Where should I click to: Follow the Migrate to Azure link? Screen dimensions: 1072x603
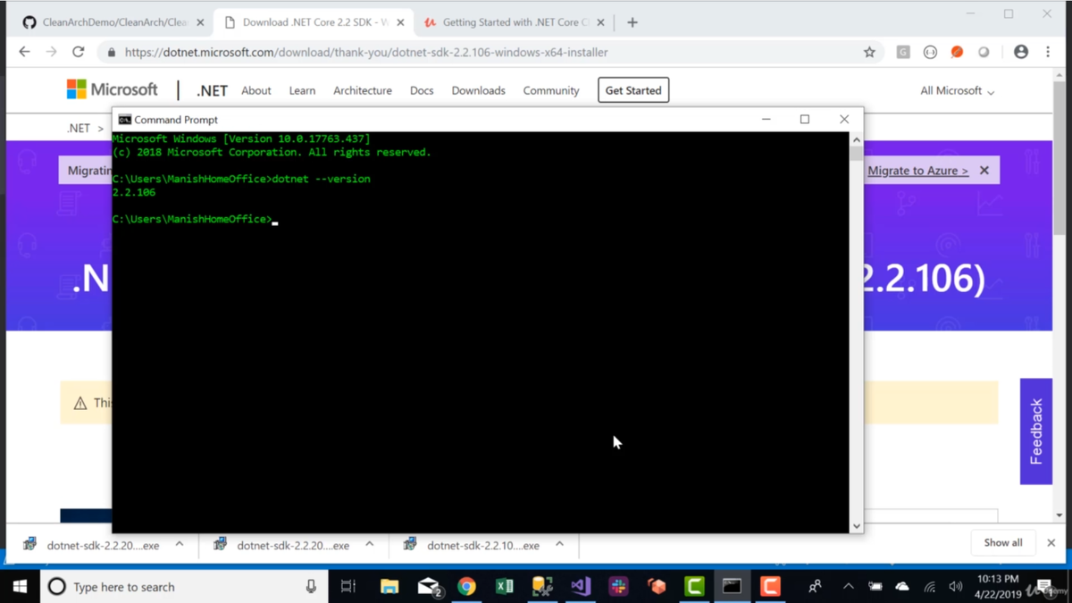pos(917,171)
